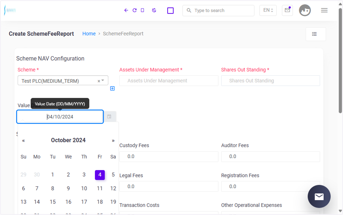This screenshot has height=215, width=343.
Task: Click the Registration Fees input field
Action: pos(271,186)
